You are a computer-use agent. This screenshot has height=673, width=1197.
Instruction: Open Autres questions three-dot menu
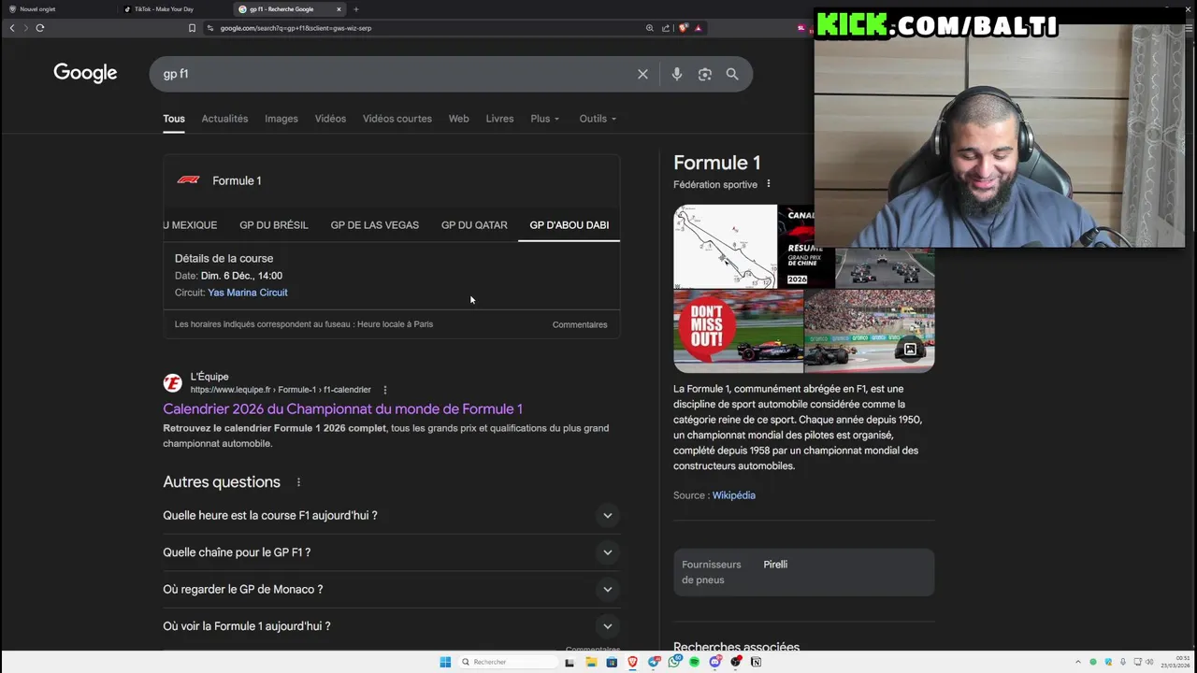298,482
